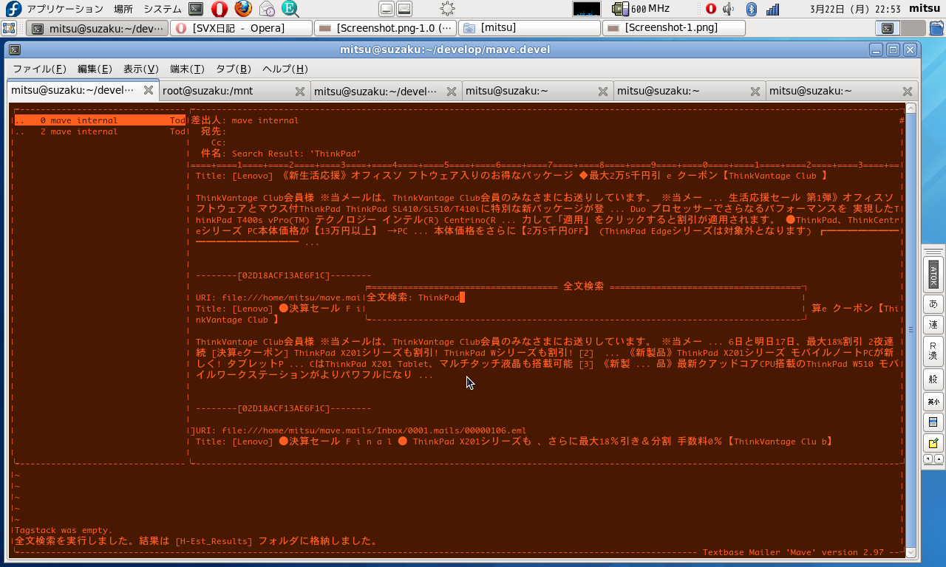
Task: Click the ATOK menu list icon
Action: [x=933, y=422]
